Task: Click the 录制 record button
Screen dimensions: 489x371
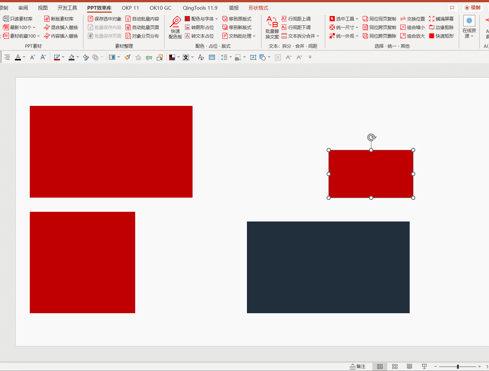Action: (x=473, y=7)
